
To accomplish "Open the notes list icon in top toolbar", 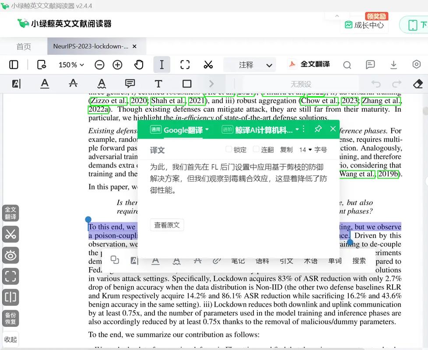I will pos(370,65).
